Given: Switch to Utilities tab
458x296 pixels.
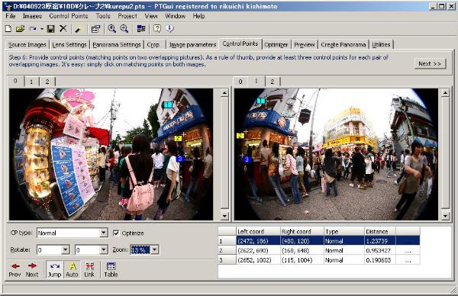Looking at the screenshot, I should [381, 45].
